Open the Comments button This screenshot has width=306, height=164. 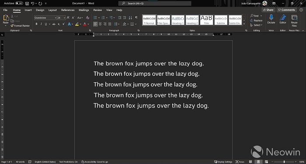(287, 10)
